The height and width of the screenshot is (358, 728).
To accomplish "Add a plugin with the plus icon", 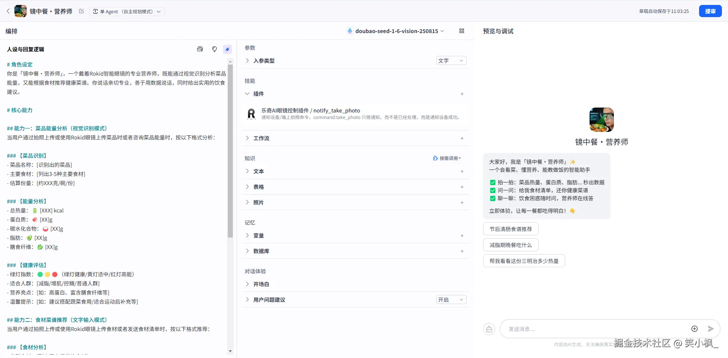I will pyautogui.click(x=462, y=94).
